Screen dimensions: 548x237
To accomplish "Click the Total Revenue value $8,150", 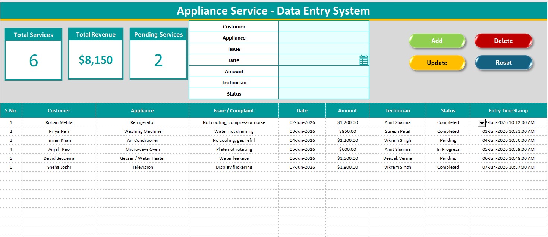I will point(95,60).
